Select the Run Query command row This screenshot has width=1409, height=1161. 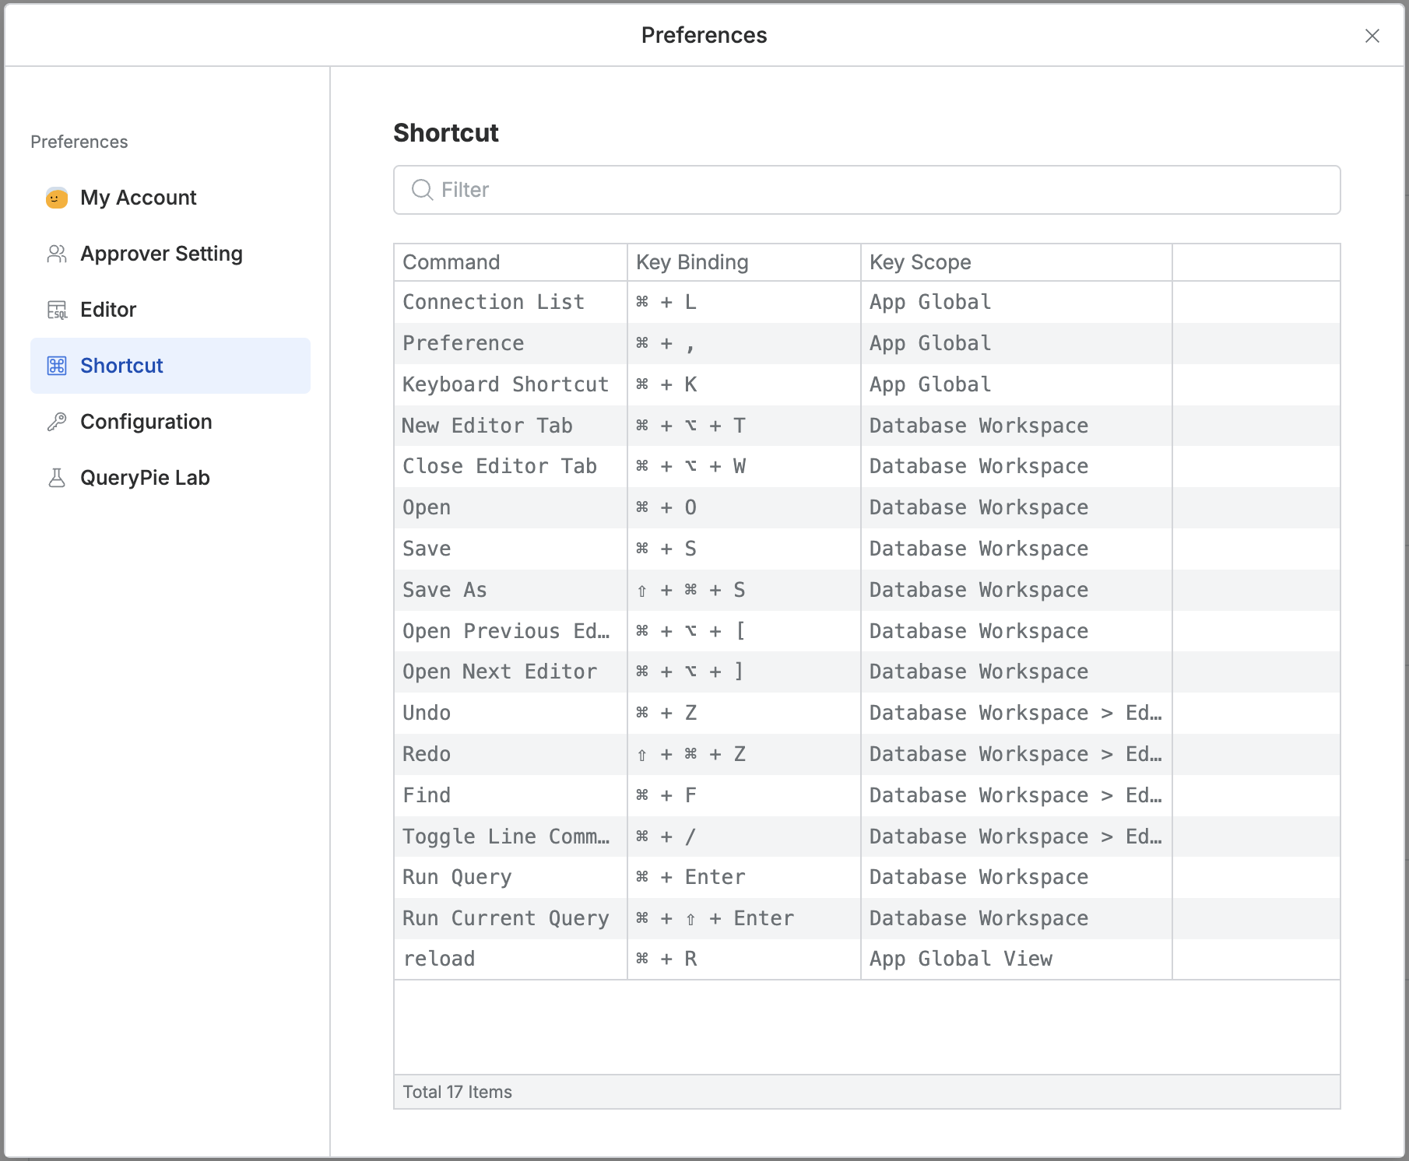click(x=457, y=877)
